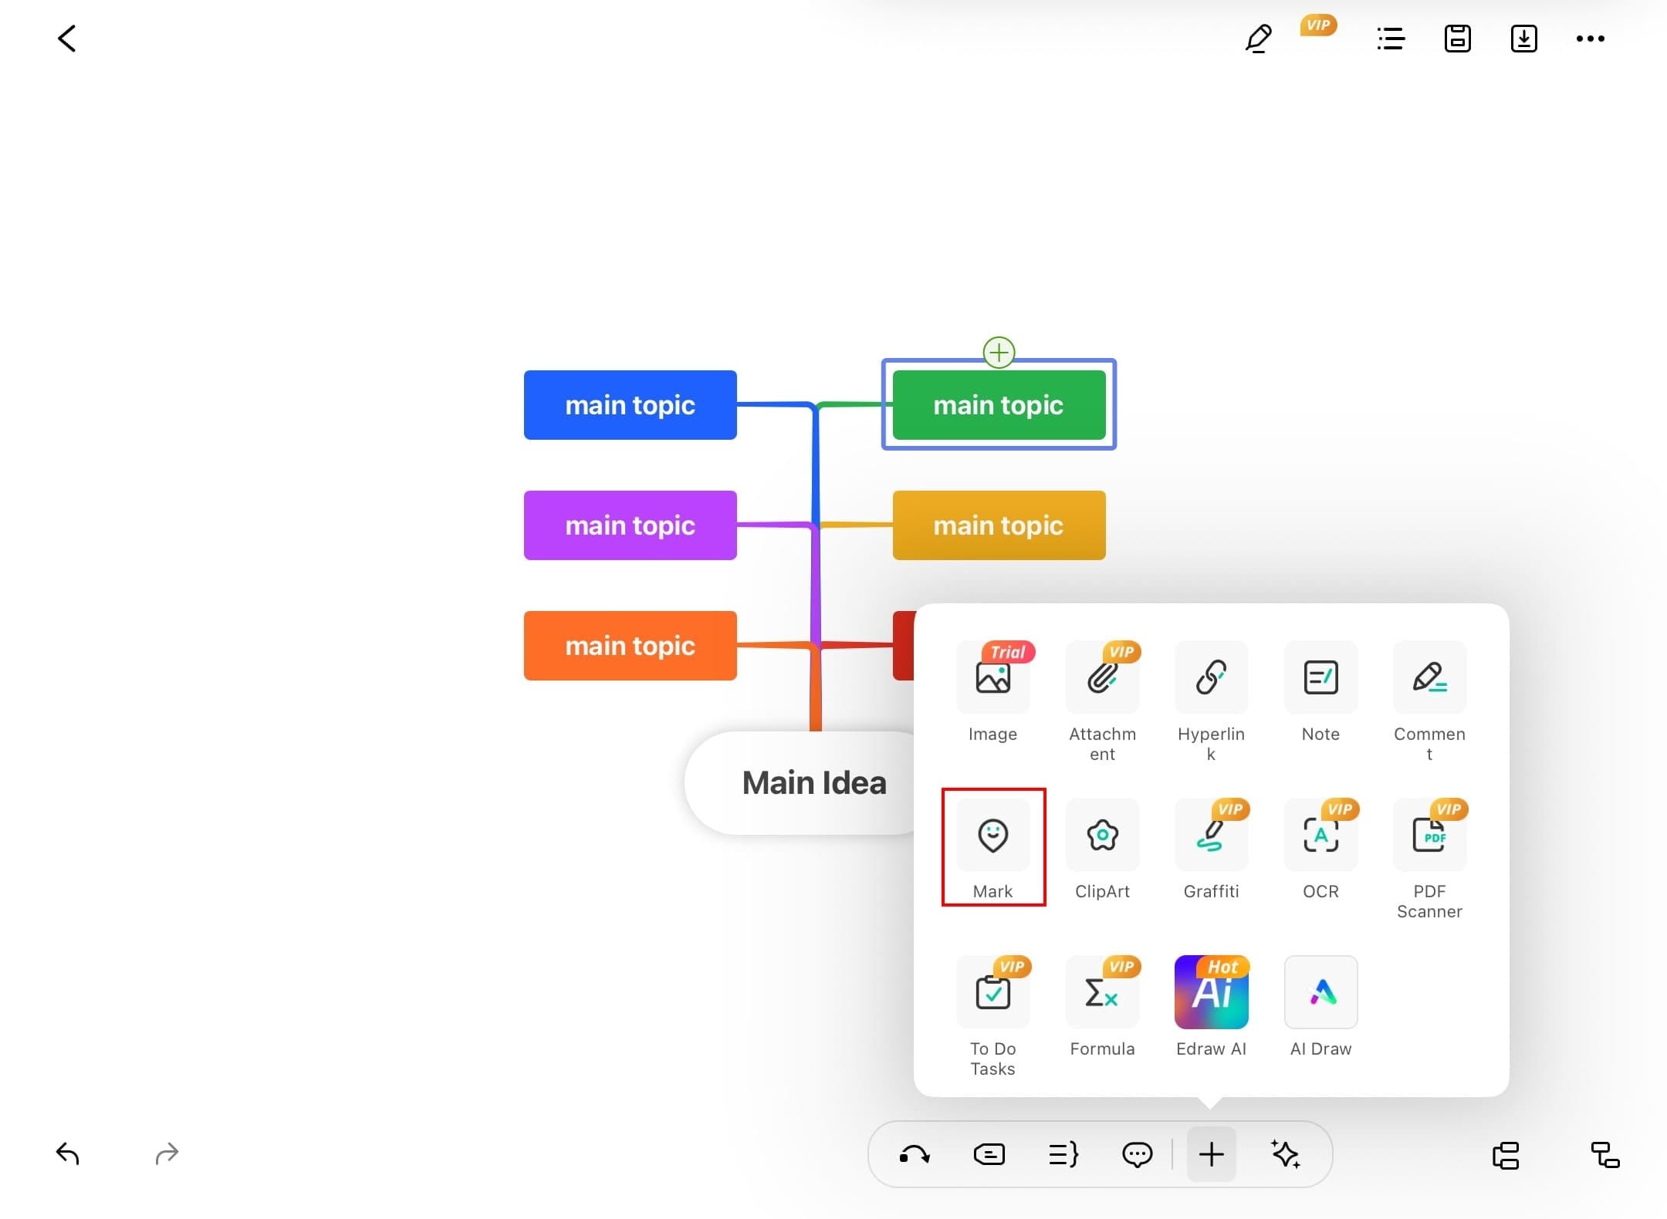
Task: Choose the AI Draw option
Action: 1320,994
